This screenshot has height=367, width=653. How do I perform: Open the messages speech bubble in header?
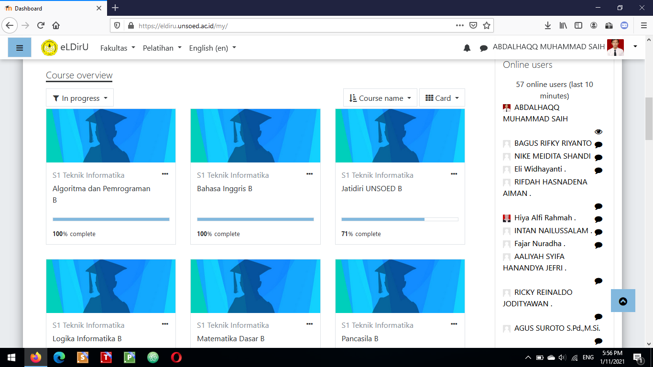click(x=484, y=48)
